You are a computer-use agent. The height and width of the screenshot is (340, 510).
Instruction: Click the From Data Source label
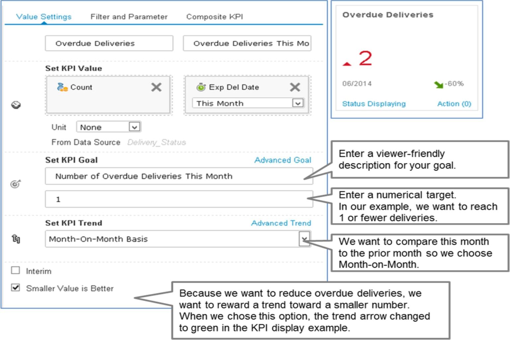click(x=86, y=142)
